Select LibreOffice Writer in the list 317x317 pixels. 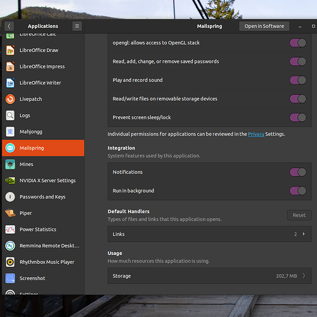pyautogui.click(x=43, y=83)
